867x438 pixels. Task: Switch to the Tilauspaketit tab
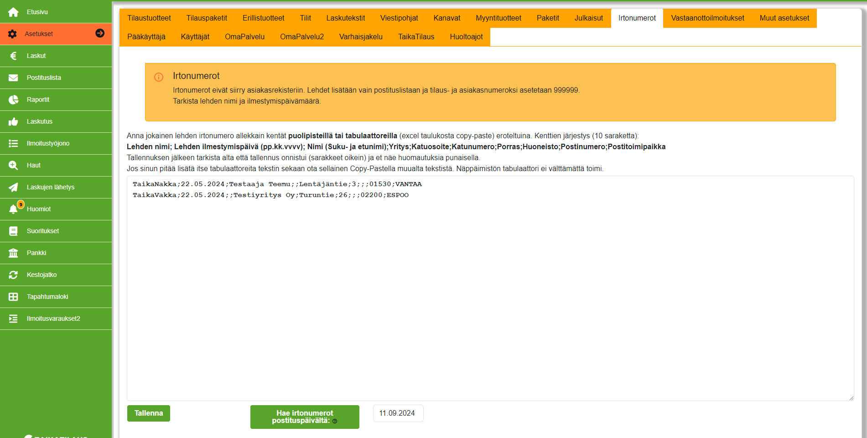[x=207, y=18]
